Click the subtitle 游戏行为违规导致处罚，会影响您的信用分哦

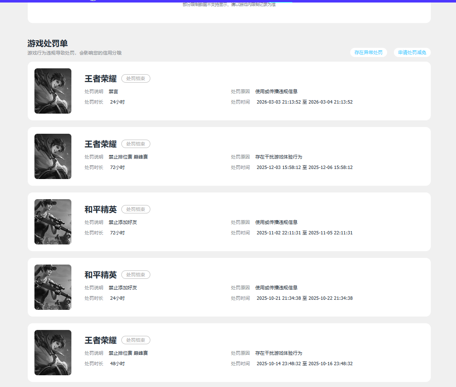click(x=74, y=53)
